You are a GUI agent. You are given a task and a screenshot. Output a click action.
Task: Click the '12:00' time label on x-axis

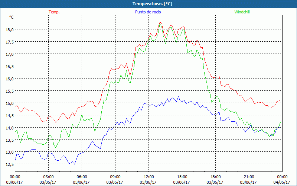pyautogui.click(x=149, y=177)
